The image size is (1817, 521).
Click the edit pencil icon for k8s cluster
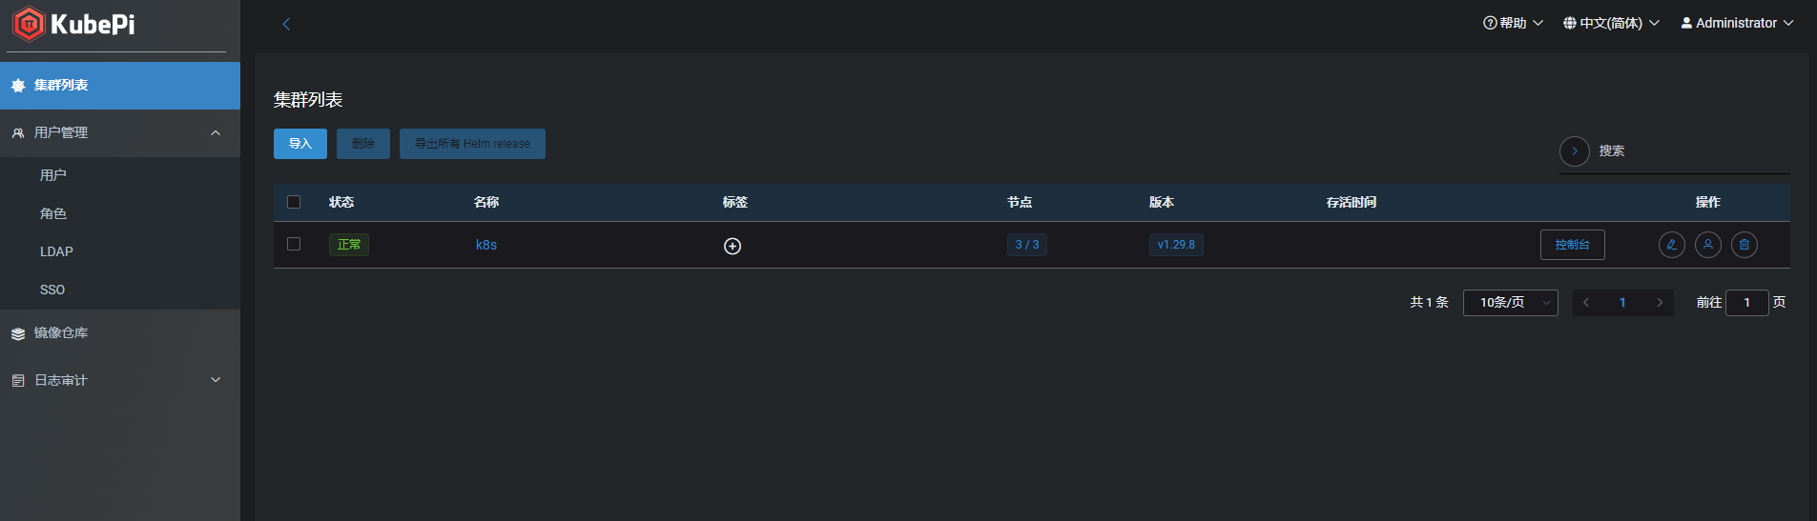1671,245
